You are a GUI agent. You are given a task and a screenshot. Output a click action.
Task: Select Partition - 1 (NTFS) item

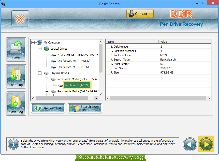coord(77,85)
